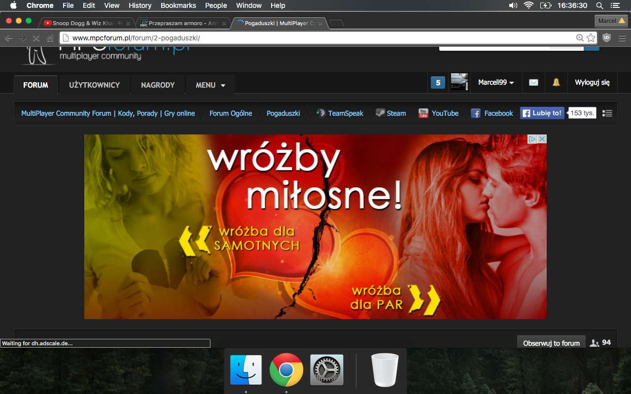
Task: Open the History menu
Action: pos(140,5)
